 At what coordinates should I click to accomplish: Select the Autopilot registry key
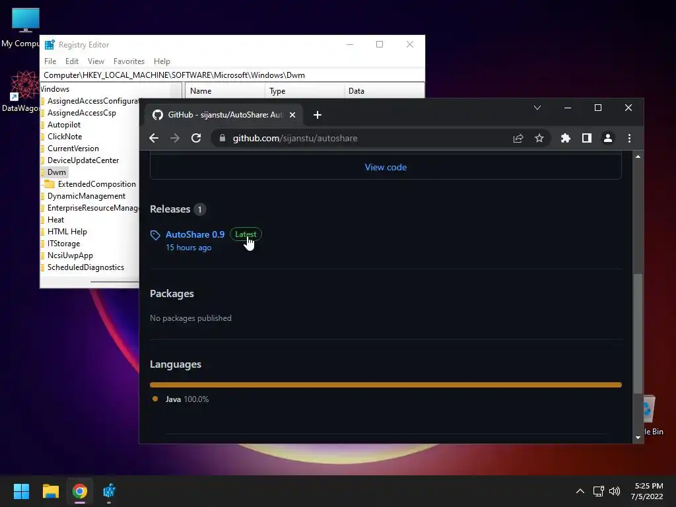tap(64, 125)
